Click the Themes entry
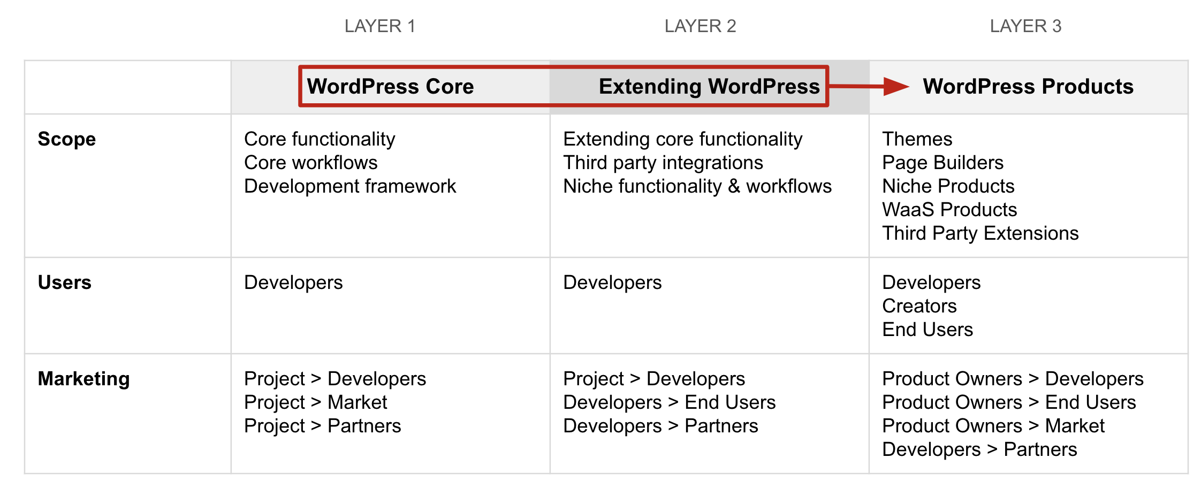 click(917, 139)
